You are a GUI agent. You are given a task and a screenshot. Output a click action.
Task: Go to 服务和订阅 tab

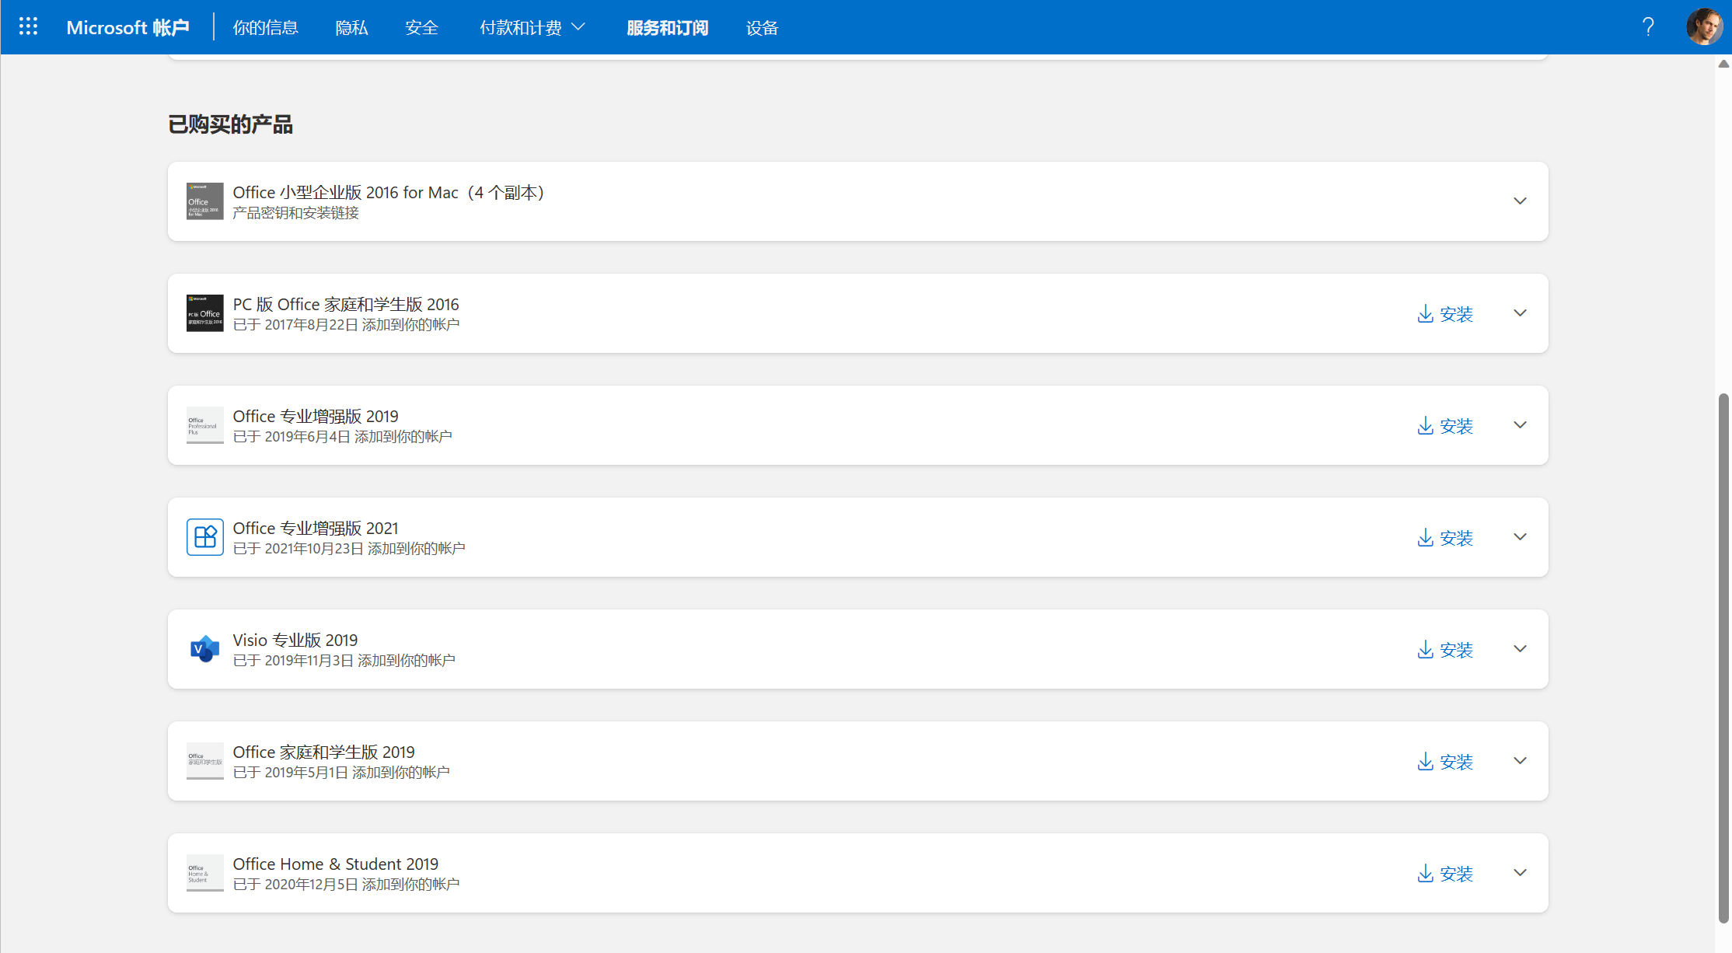[668, 28]
